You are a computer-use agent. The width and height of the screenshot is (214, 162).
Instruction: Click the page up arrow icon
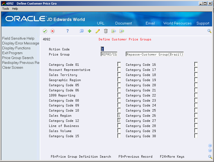210,146
